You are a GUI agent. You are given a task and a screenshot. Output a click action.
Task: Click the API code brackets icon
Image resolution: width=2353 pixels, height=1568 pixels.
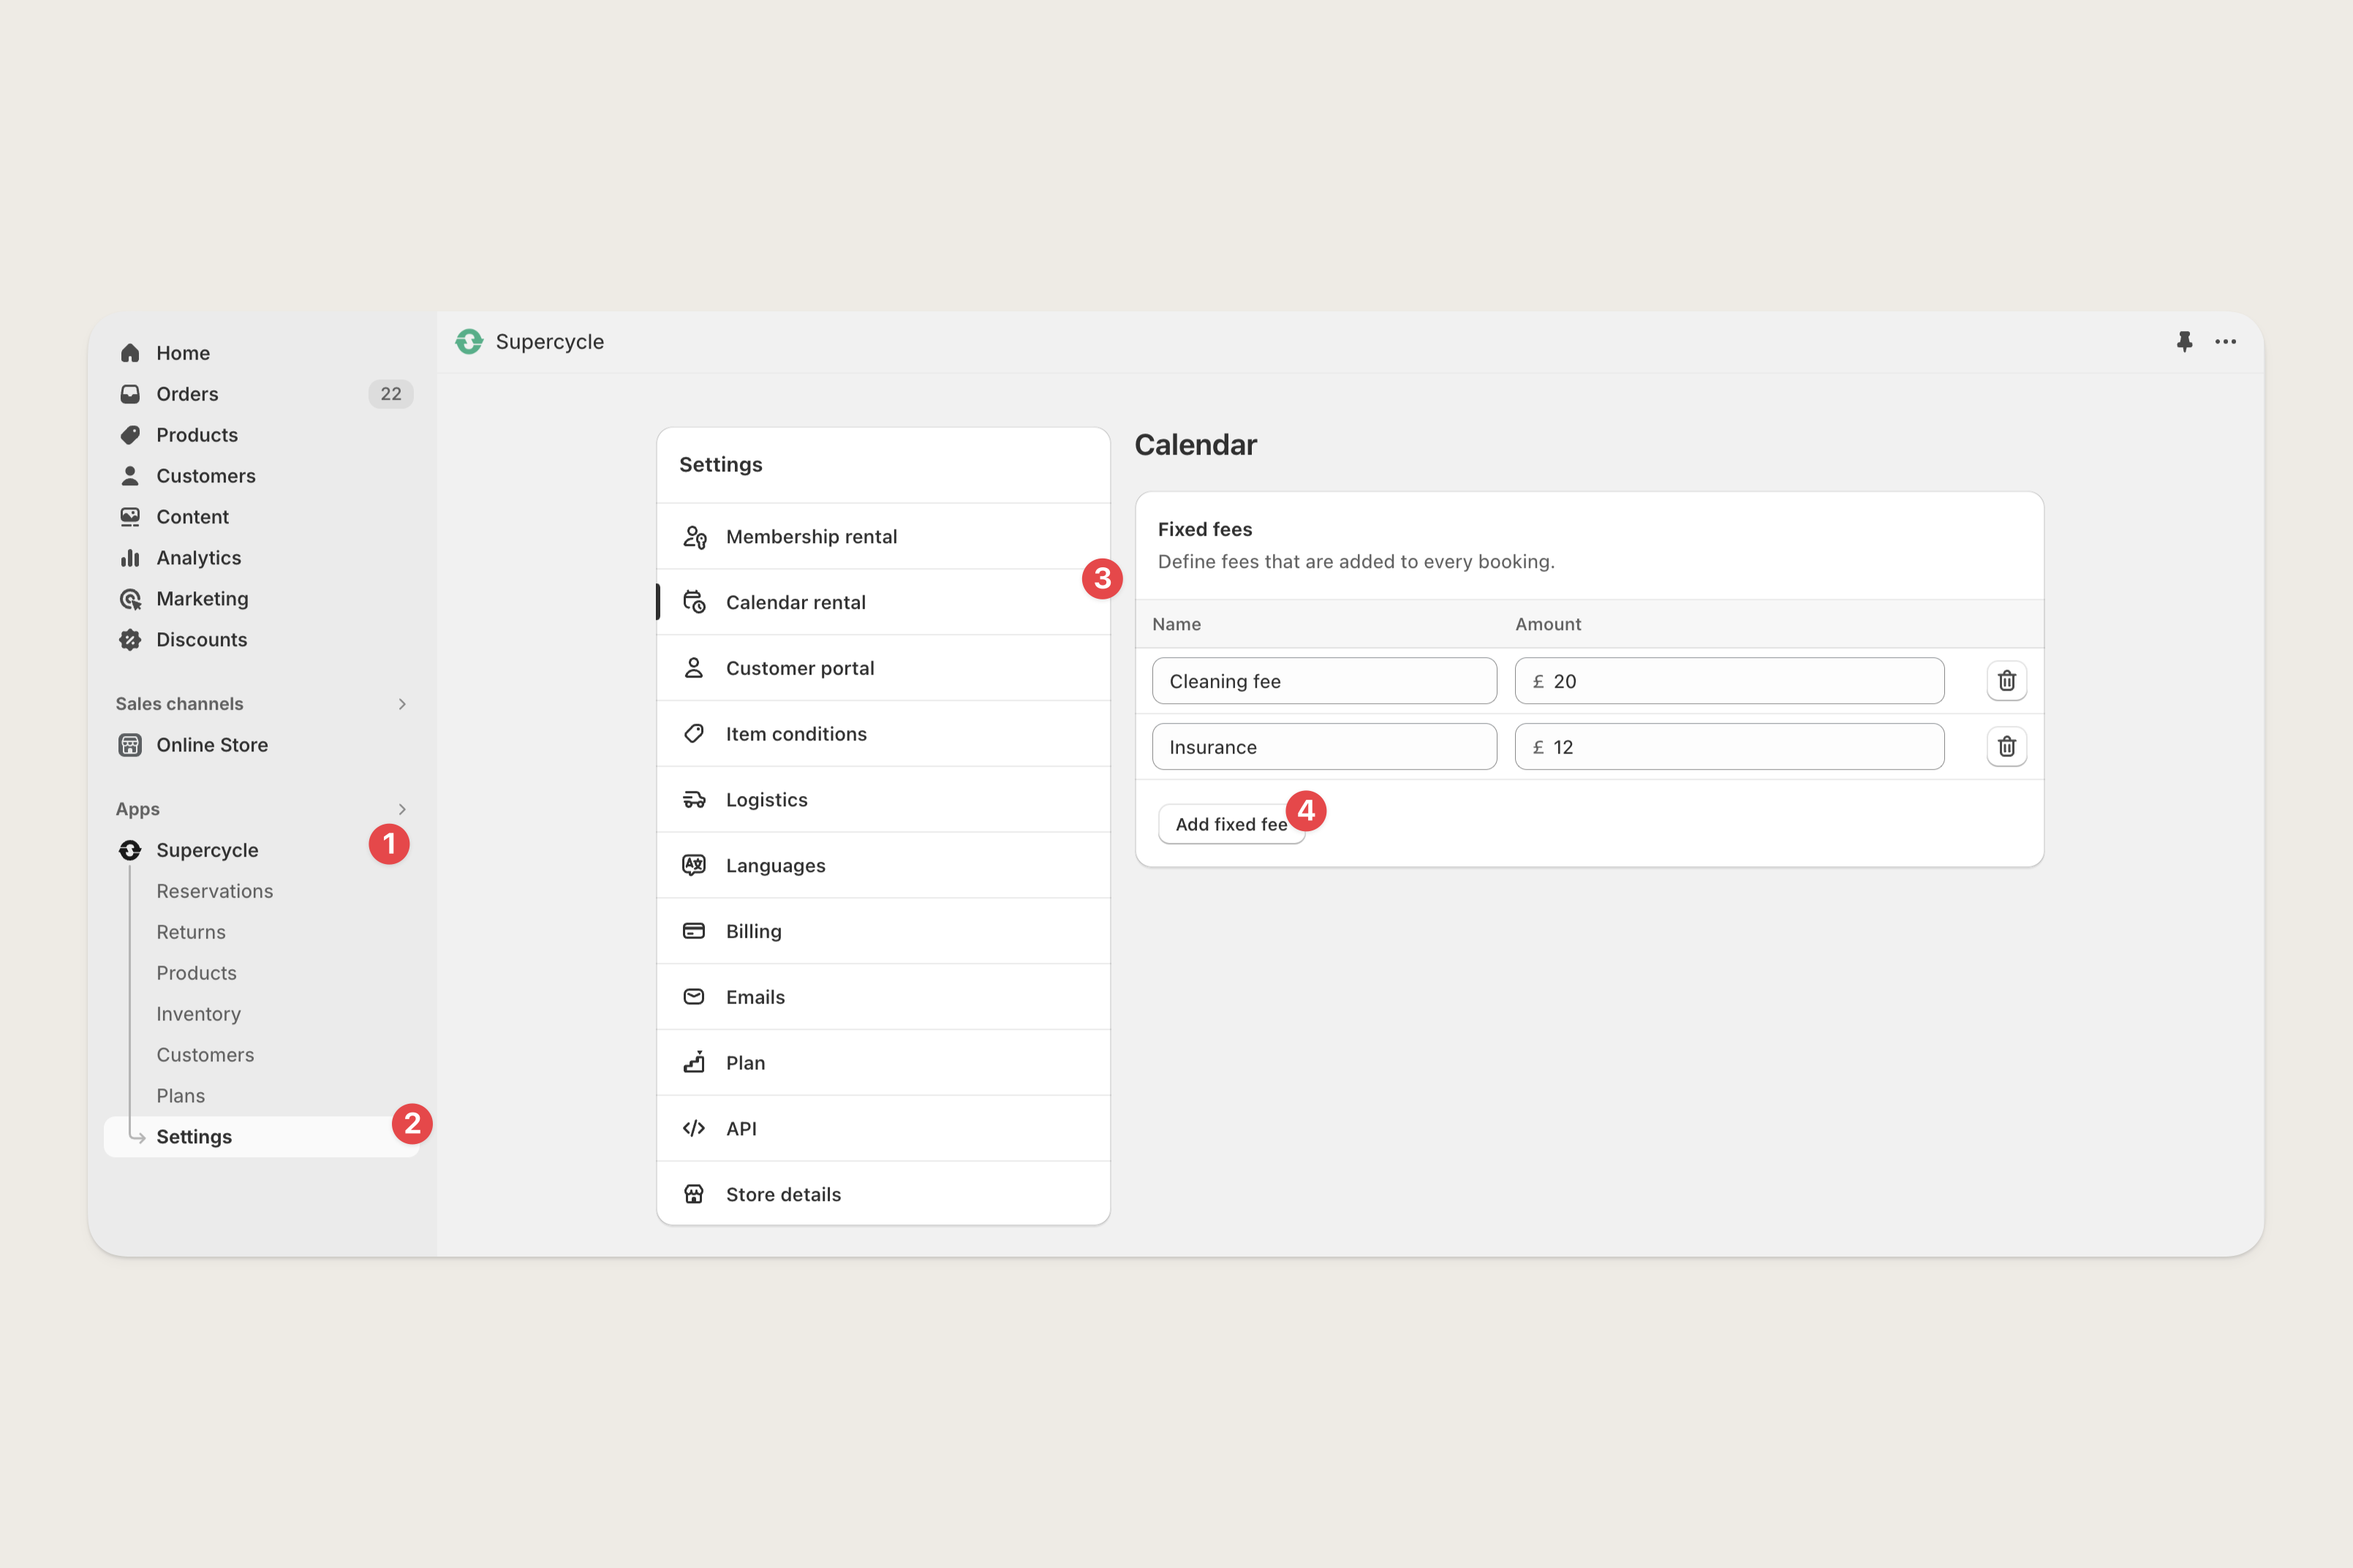694,1129
